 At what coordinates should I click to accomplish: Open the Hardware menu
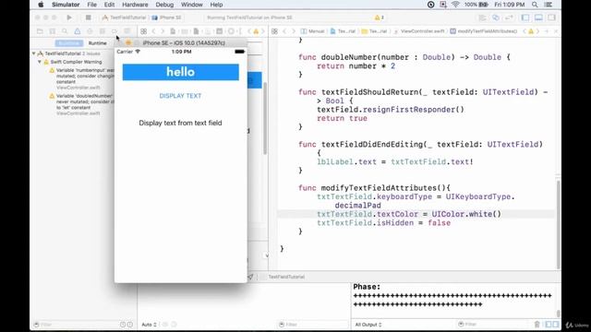coord(135,5)
